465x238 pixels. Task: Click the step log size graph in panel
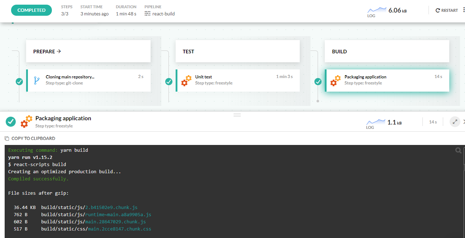coord(376,122)
